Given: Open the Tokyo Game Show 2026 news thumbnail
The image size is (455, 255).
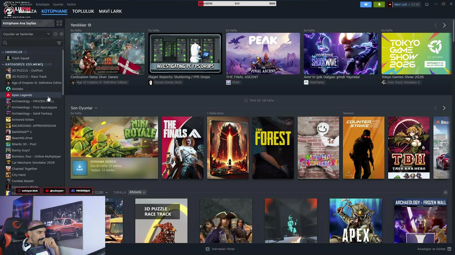Looking at the screenshot, I should (x=416, y=53).
